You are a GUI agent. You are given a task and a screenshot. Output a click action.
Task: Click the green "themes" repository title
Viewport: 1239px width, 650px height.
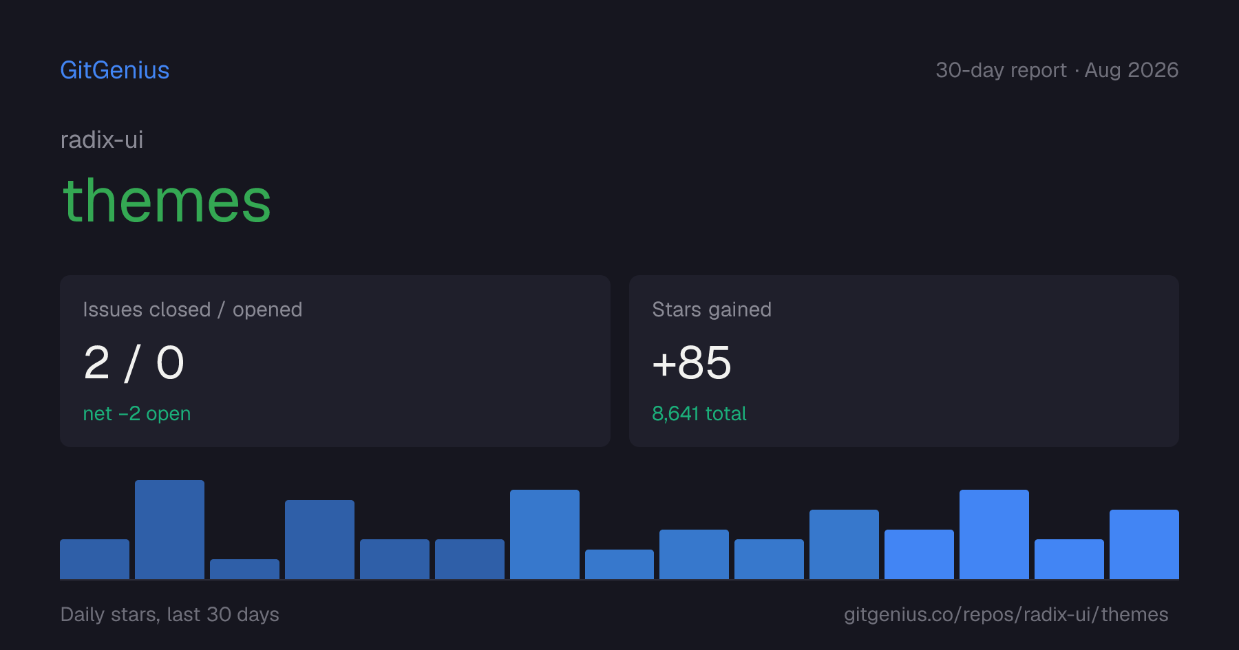(x=167, y=201)
